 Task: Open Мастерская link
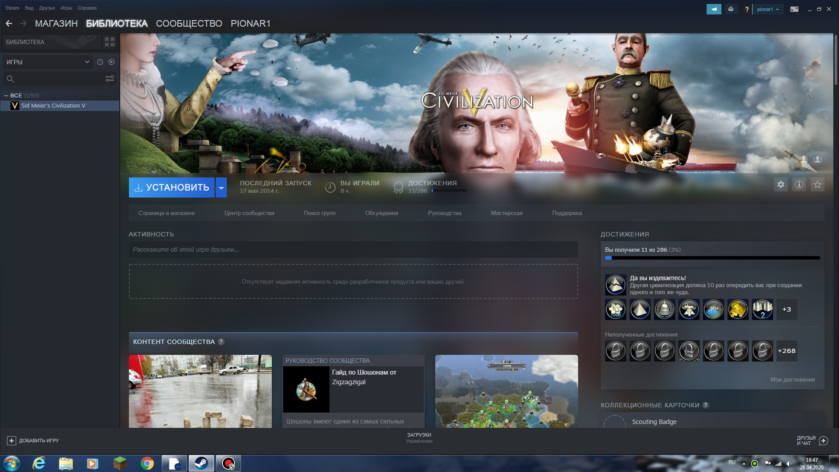tap(506, 213)
